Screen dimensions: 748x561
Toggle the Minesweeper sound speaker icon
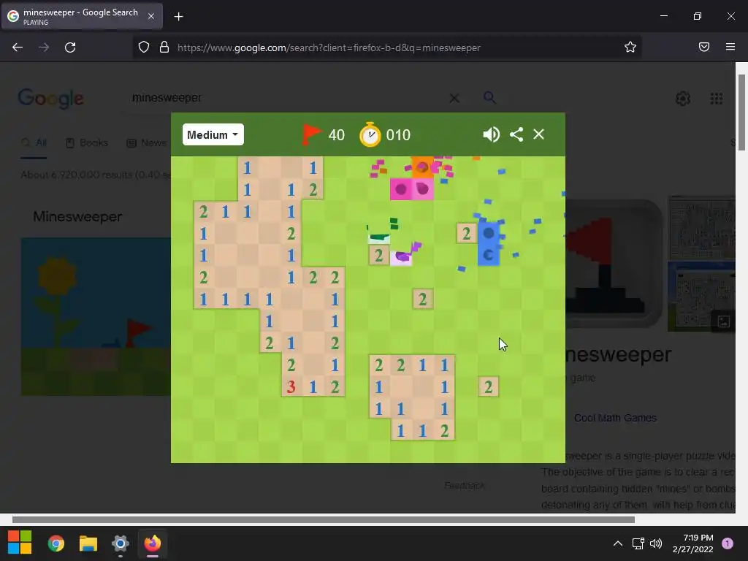(491, 134)
